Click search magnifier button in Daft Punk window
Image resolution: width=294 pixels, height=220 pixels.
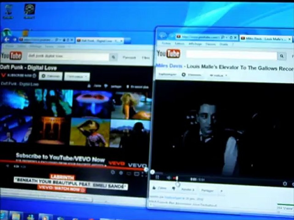113,57
